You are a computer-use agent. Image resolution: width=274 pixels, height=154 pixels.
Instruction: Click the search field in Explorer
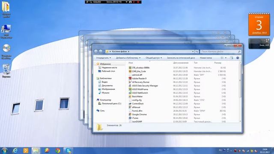(x=220, y=51)
